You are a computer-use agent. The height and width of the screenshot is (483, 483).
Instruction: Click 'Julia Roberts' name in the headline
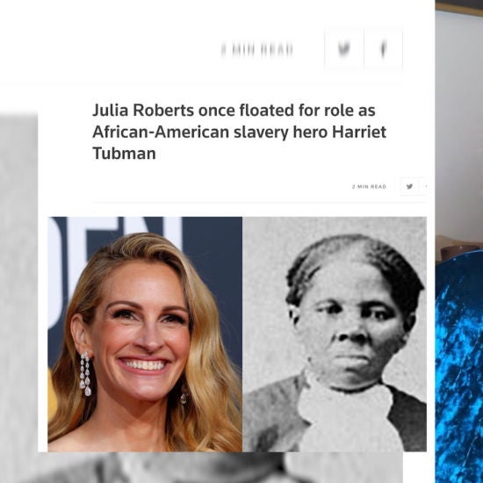pyautogui.click(x=143, y=111)
